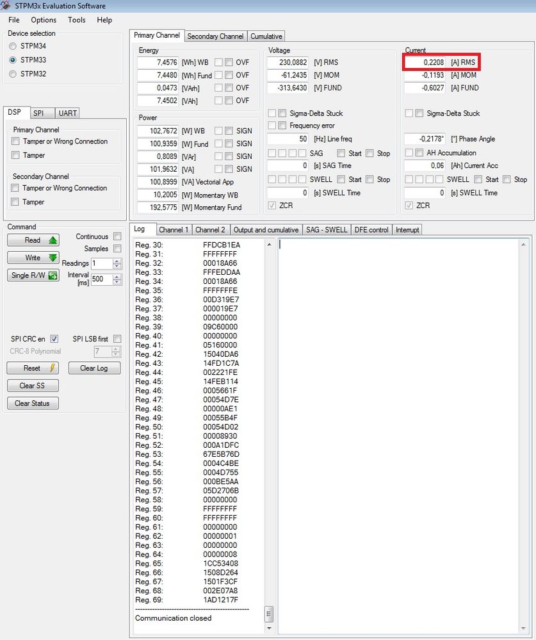Select Reg. 30 value FFDCB1EA

pos(222,245)
